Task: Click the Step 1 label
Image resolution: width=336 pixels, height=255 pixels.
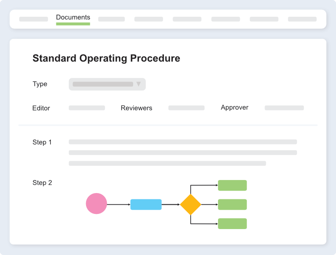Action: pos(42,142)
